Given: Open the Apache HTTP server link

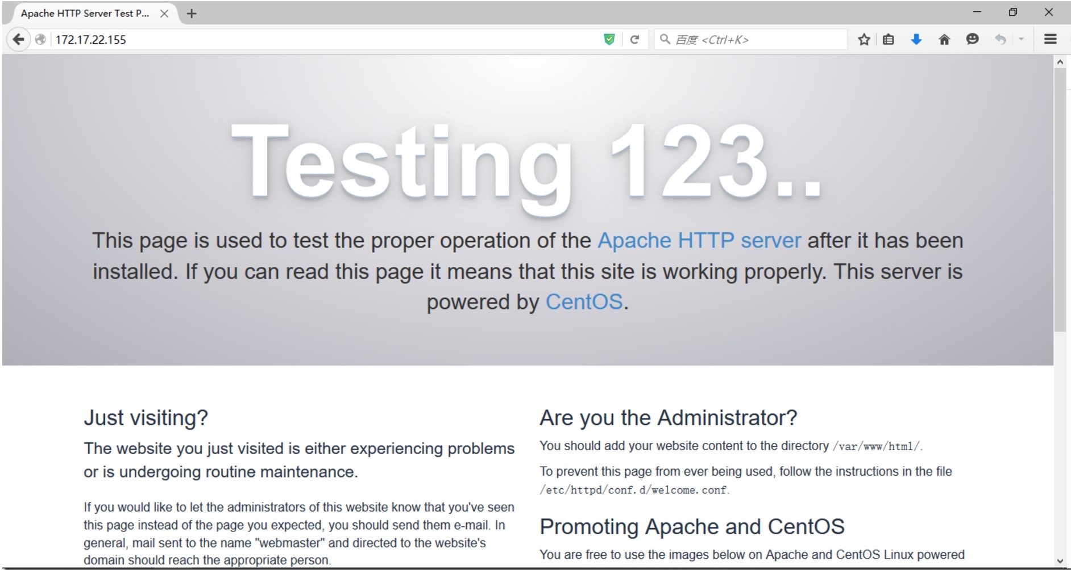Looking at the screenshot, I should pyautogui.click(x=699, y=241).
